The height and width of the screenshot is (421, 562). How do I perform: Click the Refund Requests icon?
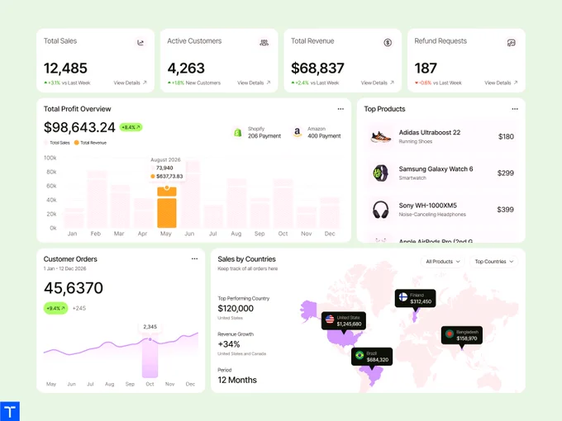click(511, 43)
